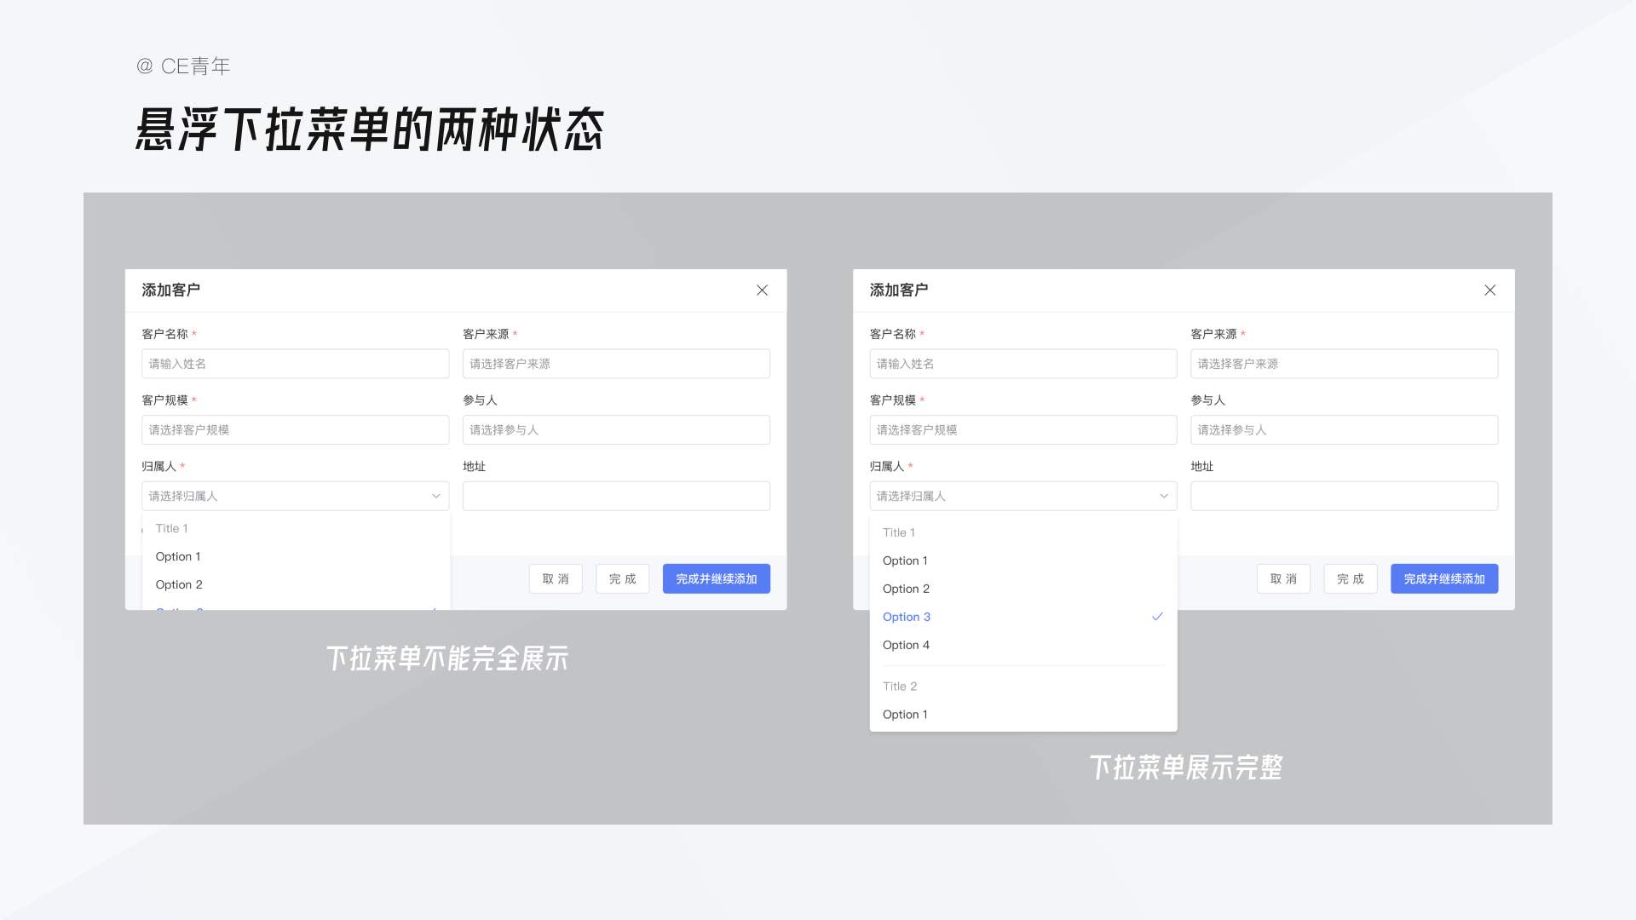Expand the 请选择客户来源 dropdown in left dialog
1636x920 pixels.
coord(615,364)
